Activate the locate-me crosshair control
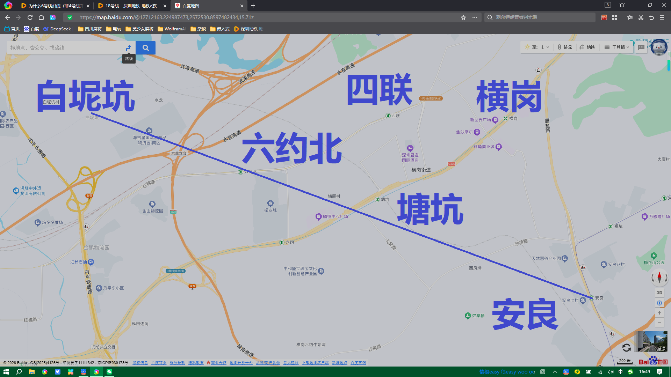The width and height of the screenshot is (671, 377). pyautogui.click(x=659, y=303)
